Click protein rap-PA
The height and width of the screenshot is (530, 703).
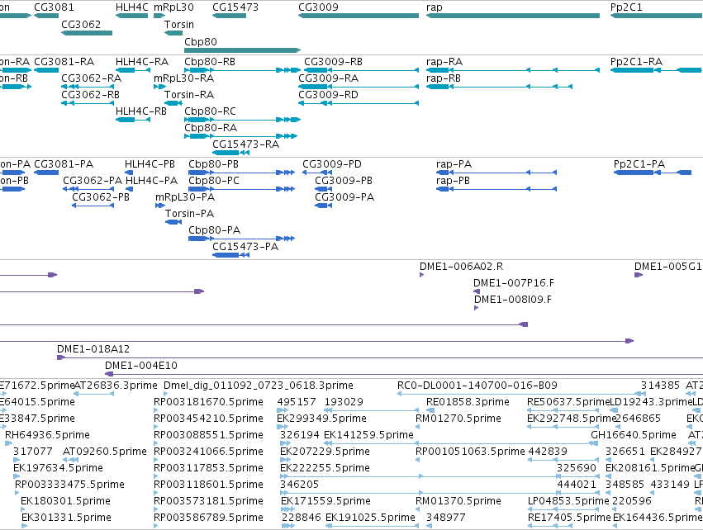(496, 173)
